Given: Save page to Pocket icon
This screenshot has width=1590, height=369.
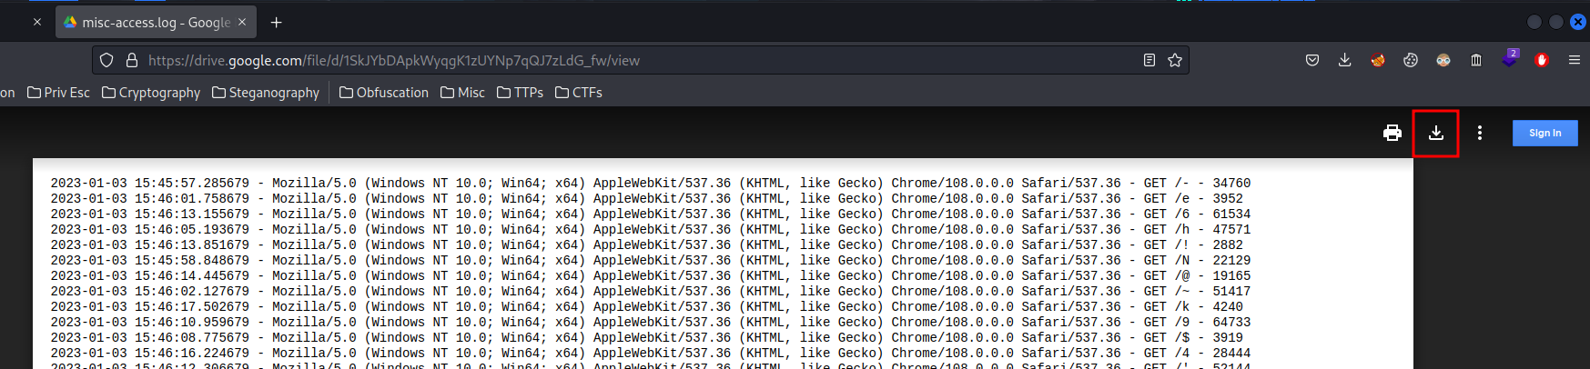Looking at the screenshot, I should click(x=1312, y=60).
